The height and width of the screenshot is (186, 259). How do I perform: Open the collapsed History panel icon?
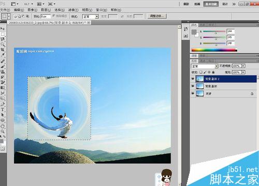point(186,29)
